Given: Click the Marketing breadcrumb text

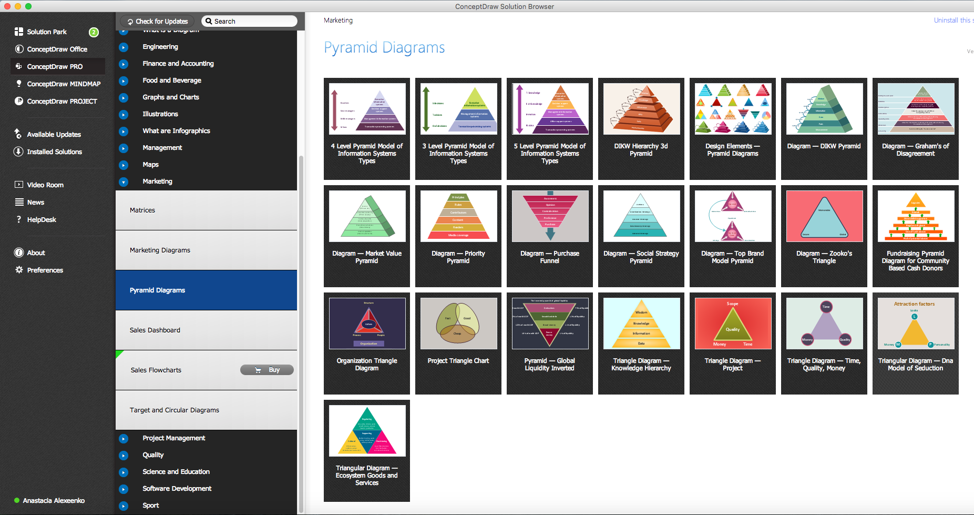Looking at the screenshot, I should coord(338,21).
